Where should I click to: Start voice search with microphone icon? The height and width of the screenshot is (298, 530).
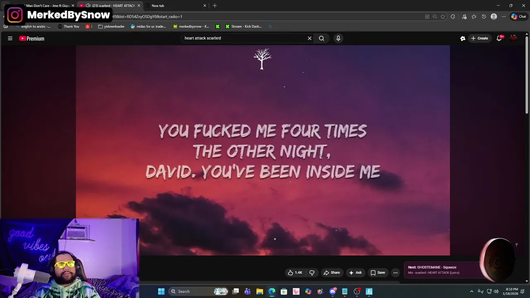point(338,38)
